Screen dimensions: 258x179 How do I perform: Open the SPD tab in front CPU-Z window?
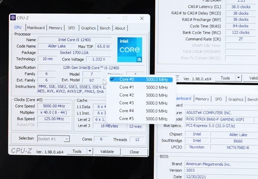(x=71, y=28)
